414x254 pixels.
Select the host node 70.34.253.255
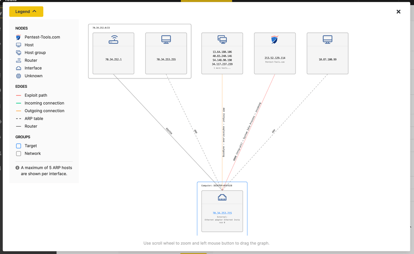(x=166, y=39)
